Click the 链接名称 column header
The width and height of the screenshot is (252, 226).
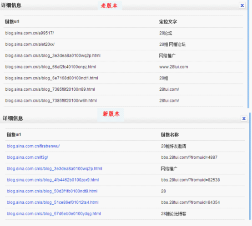[170, 135]
